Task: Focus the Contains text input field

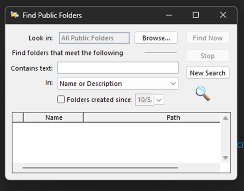Action: click(118, 68)
